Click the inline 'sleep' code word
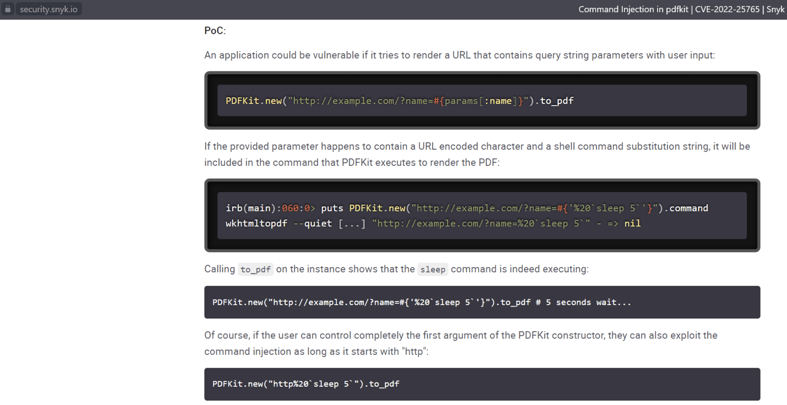The width and height of the screenshot is (787, 405). pyautogui.click(x=433, y=269)
